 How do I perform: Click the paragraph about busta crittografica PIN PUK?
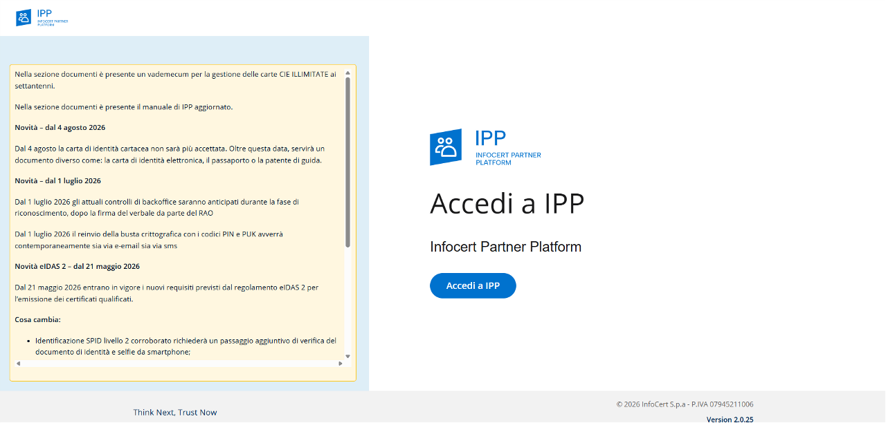pyautogui.click(x=149, y=239)
